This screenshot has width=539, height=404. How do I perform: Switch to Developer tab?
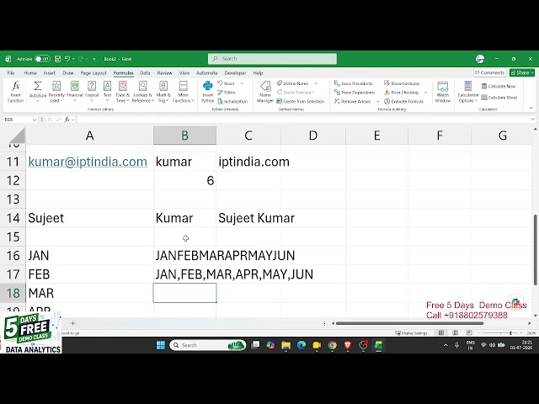pos(236,73)
